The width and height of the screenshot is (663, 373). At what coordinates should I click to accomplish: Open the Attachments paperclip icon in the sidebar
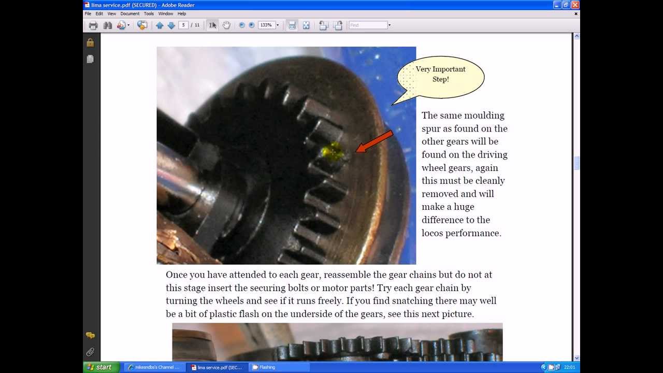90,352
